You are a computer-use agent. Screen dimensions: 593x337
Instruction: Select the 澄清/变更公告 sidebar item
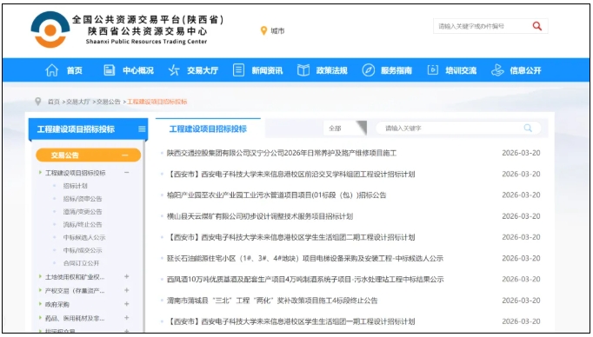click(83, 212)
